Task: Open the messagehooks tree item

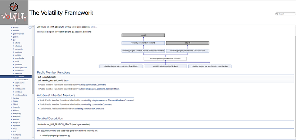Action: (x=21, y=67)
